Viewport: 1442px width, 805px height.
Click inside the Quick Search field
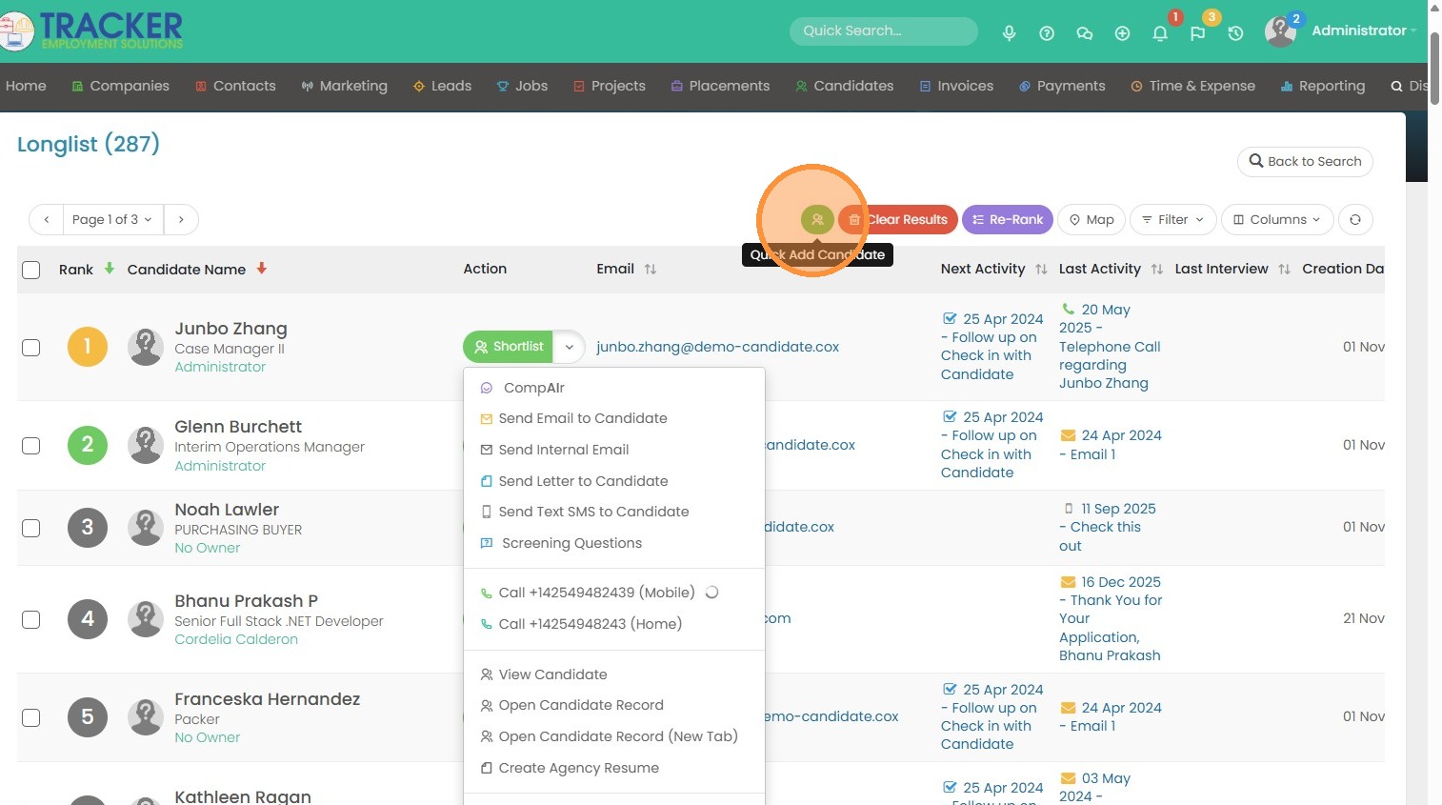(884, 31)
